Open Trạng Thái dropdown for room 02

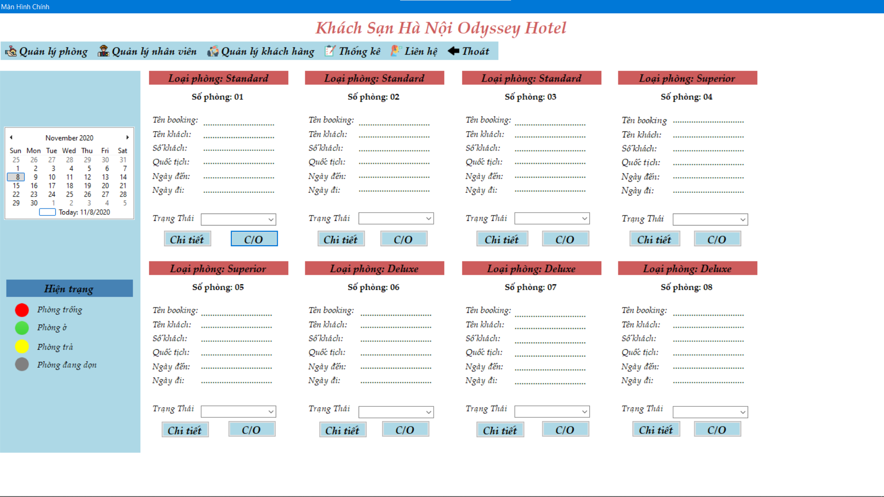click(x=396, y=219)
